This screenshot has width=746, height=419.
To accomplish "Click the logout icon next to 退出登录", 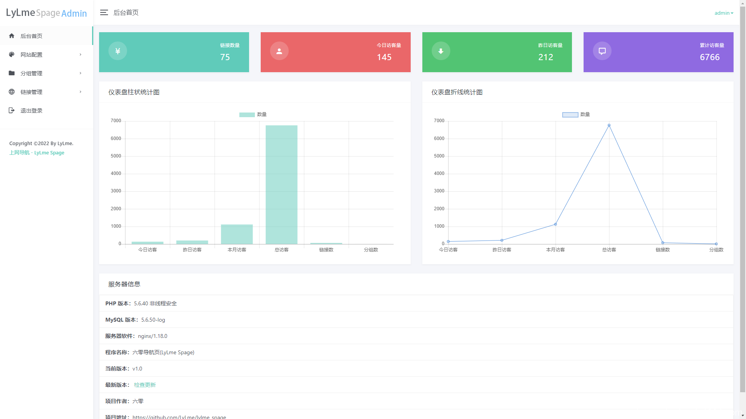I will click(x=12, y=110).
